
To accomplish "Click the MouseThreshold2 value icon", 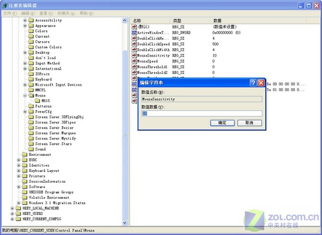I will pos(134,73).
